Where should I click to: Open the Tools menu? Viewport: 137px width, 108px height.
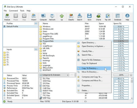22,11
